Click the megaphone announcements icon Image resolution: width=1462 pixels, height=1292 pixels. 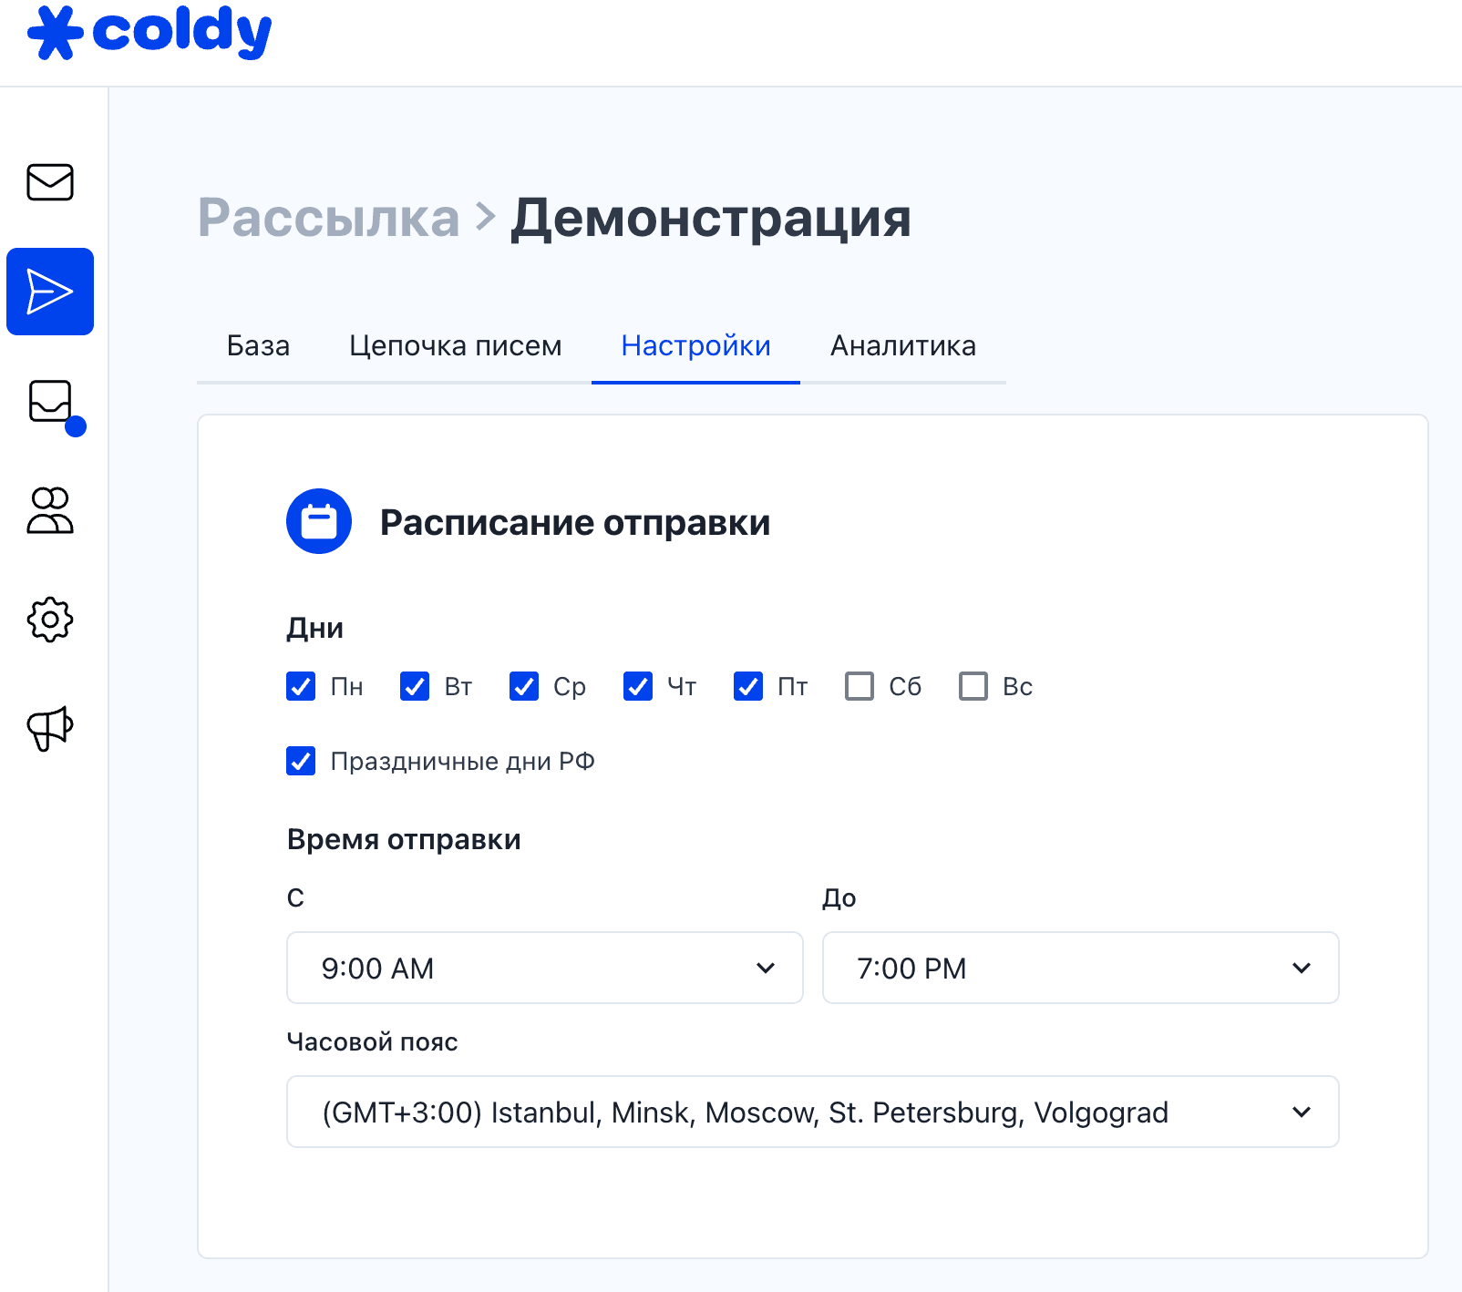[50, 729]
